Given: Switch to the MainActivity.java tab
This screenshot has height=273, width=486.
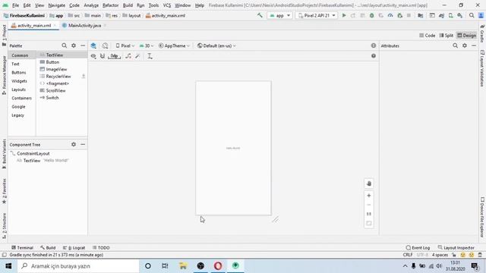Looking at the screenshot, I should pos(84,25).
